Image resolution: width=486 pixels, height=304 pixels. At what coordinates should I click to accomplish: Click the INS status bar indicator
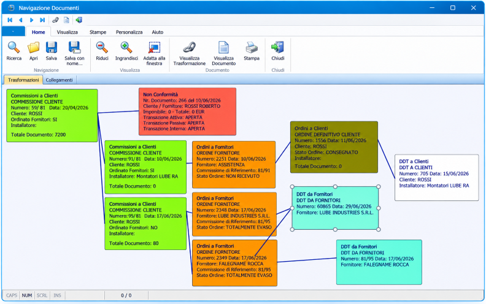(x=57, y=295)
